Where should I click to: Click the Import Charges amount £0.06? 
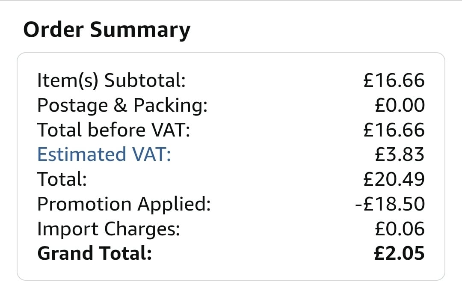coord(399,229)
